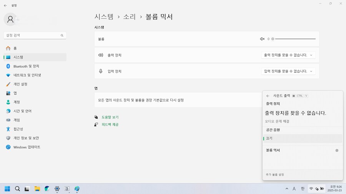Open 개인 설정 in the sidebar

click(35, 84)
